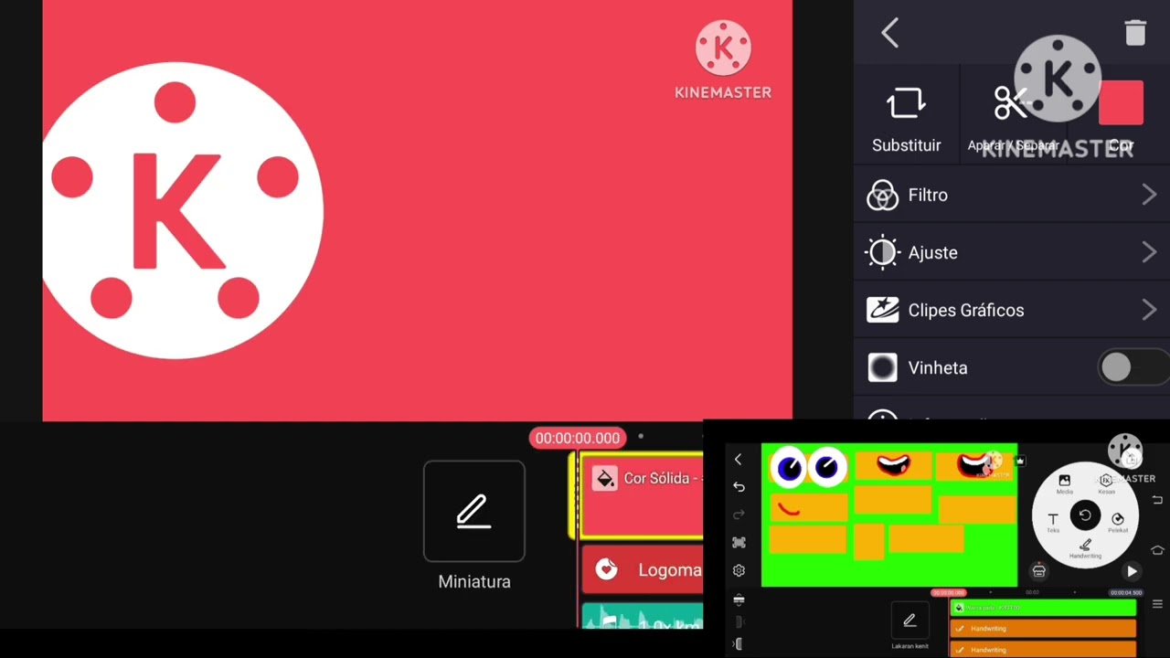Select Media on the inset radial menu

point(1064,483)
